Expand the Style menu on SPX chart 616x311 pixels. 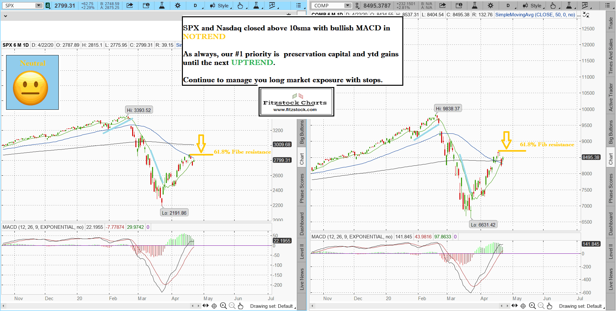[221, 5]
